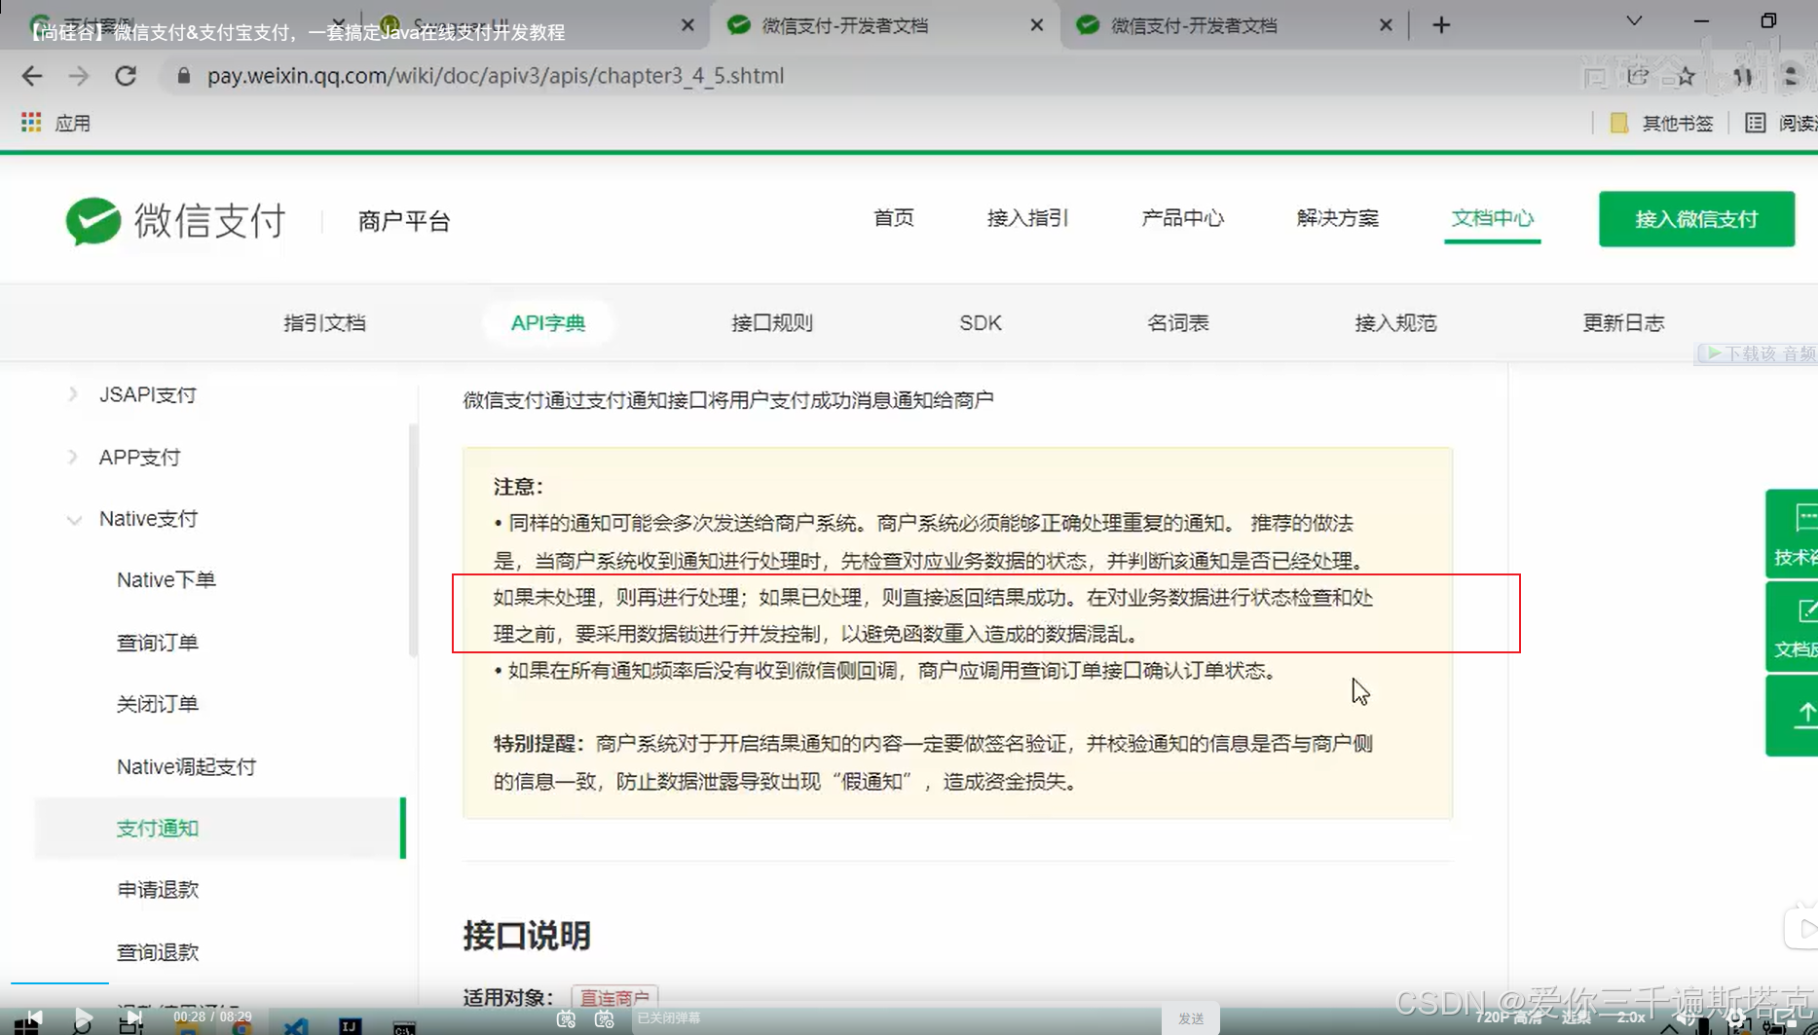Switch to the 接口规则 tab
The height and width of the screenshot is (1035, 1818).
point(772,323)
